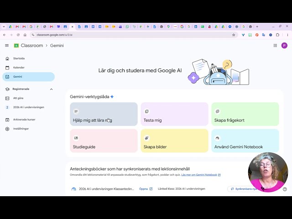The height and width of the screenshot is (219, 292).
Task: Open the Skapa bilder card
Action: [x=174, y=141]
